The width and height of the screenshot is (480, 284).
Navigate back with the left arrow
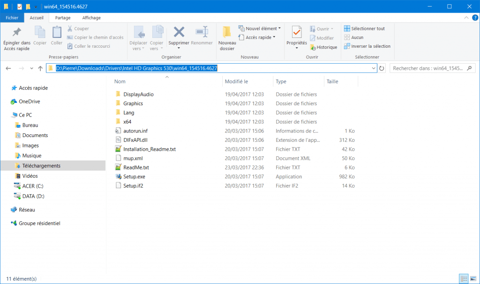tap(8, 68)
